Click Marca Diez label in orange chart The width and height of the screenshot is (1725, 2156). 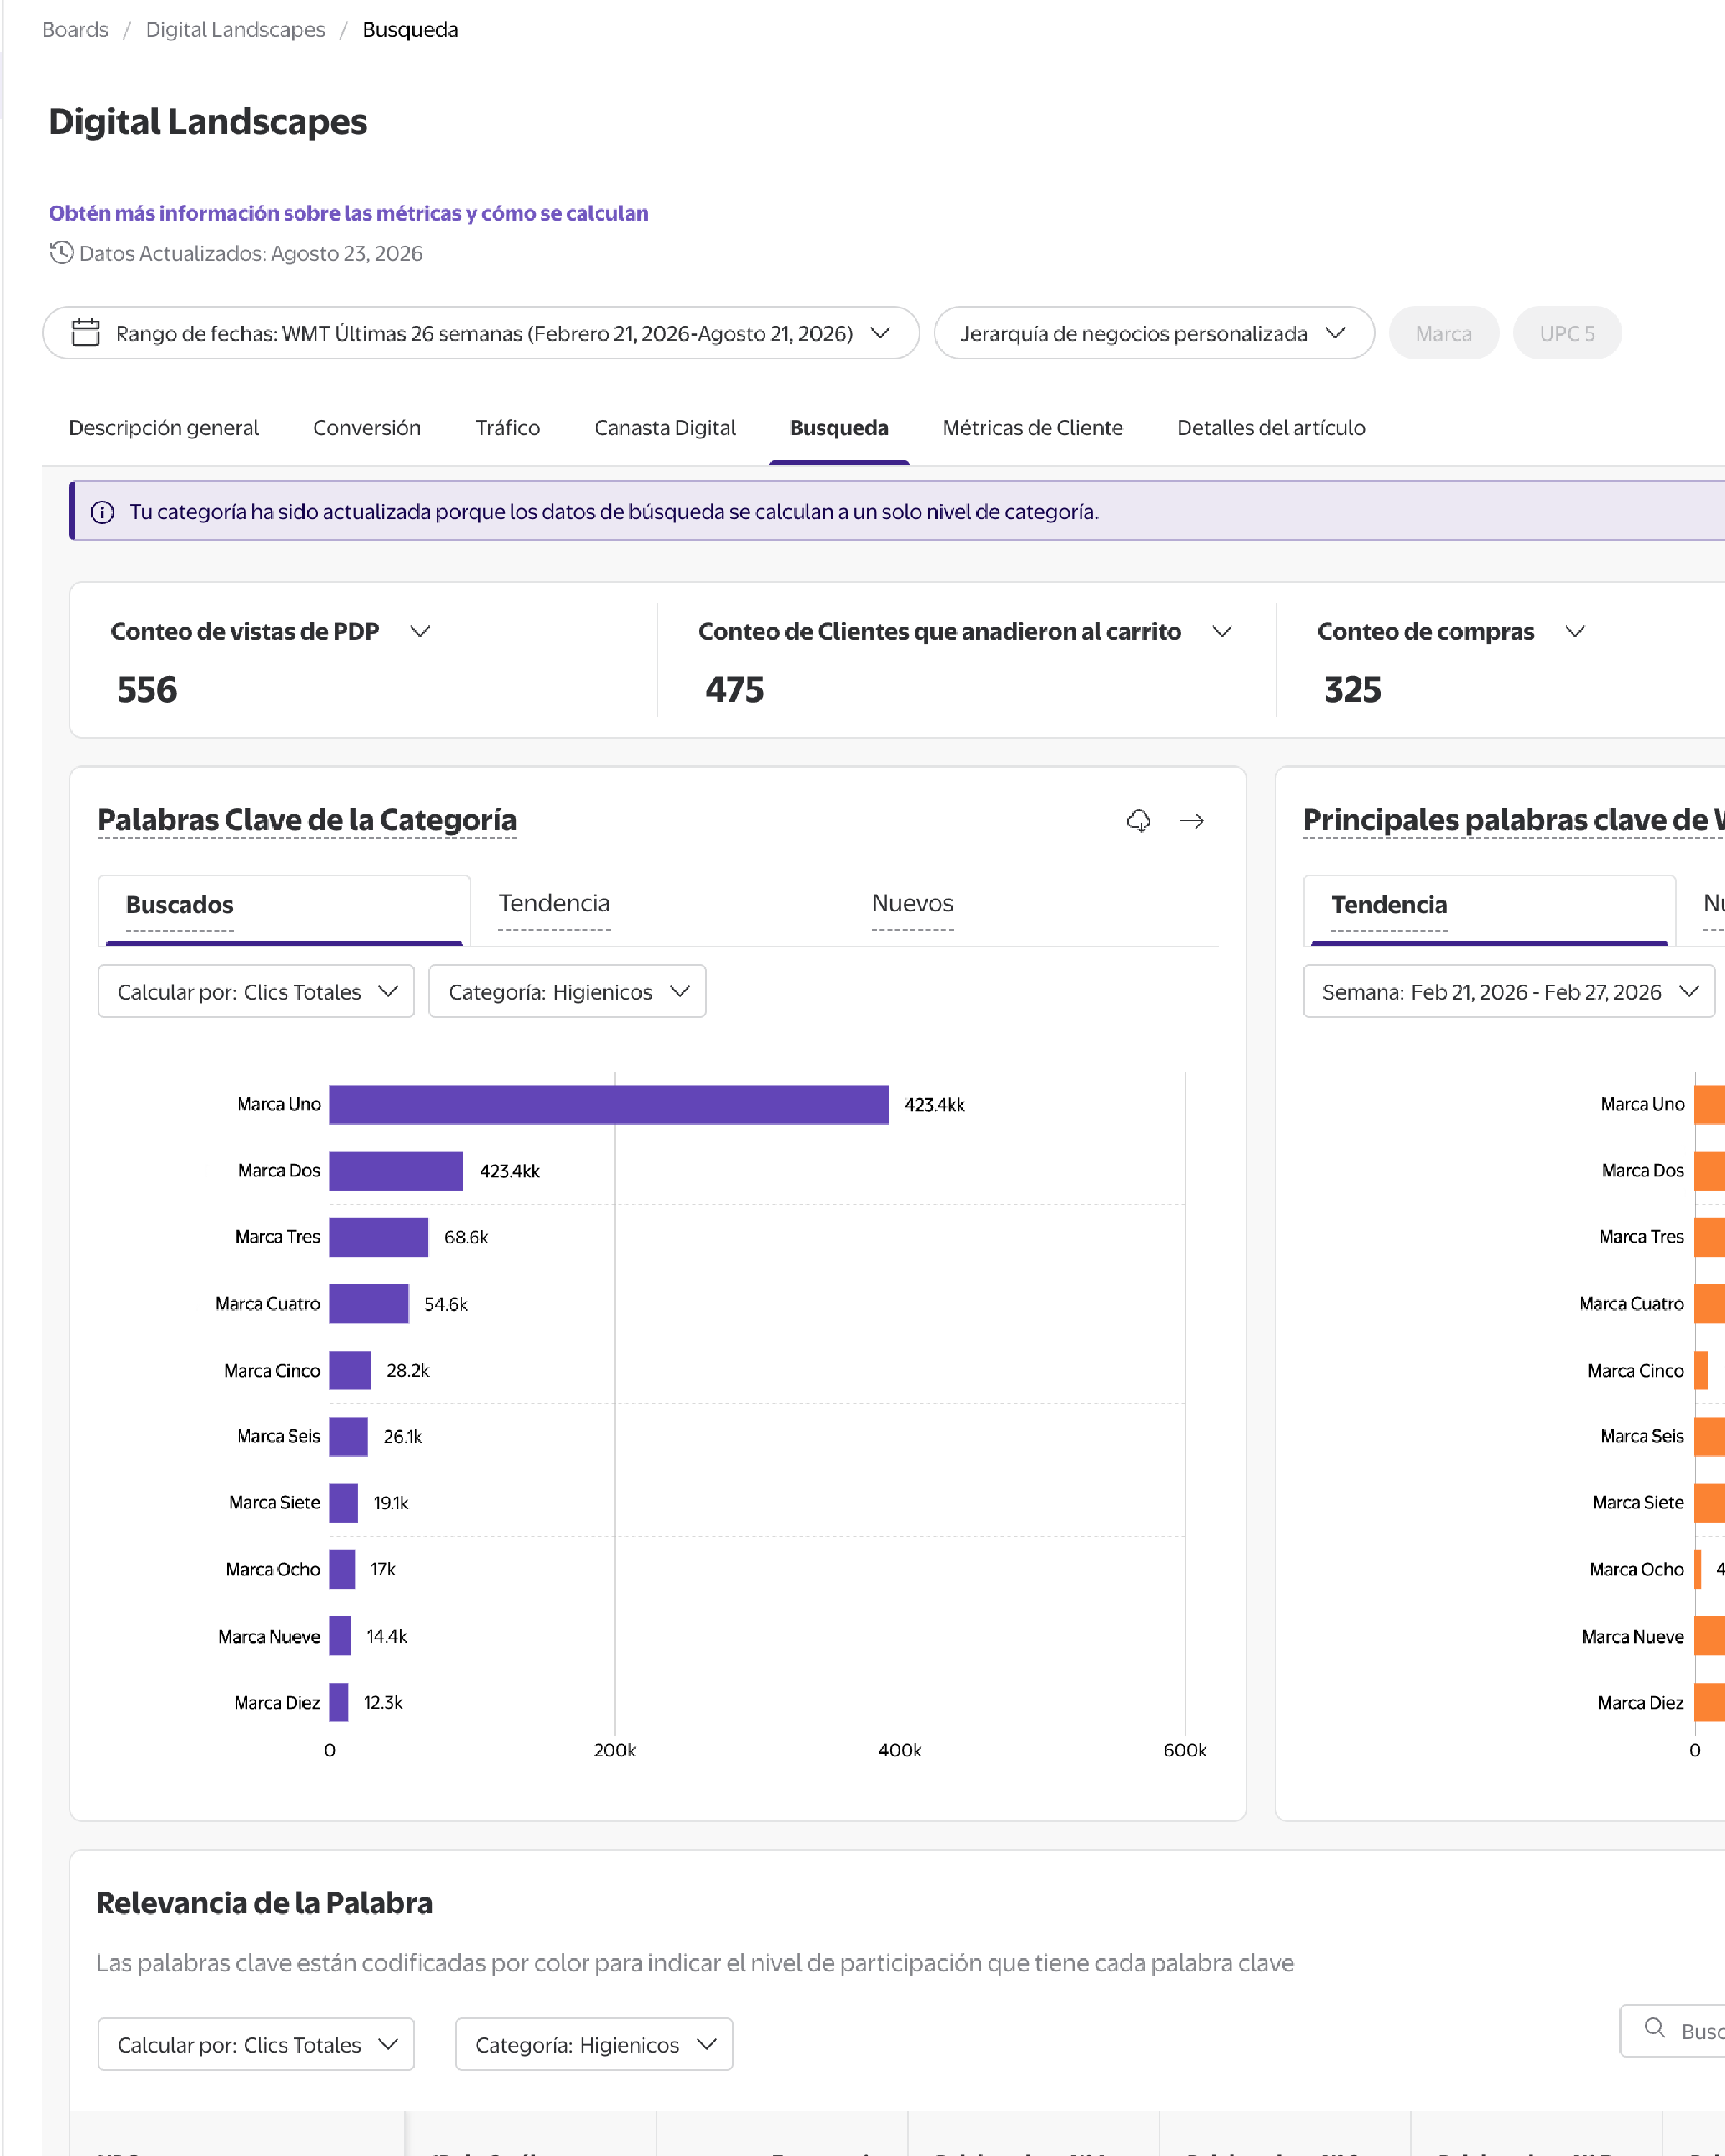click(1641, 1703)
